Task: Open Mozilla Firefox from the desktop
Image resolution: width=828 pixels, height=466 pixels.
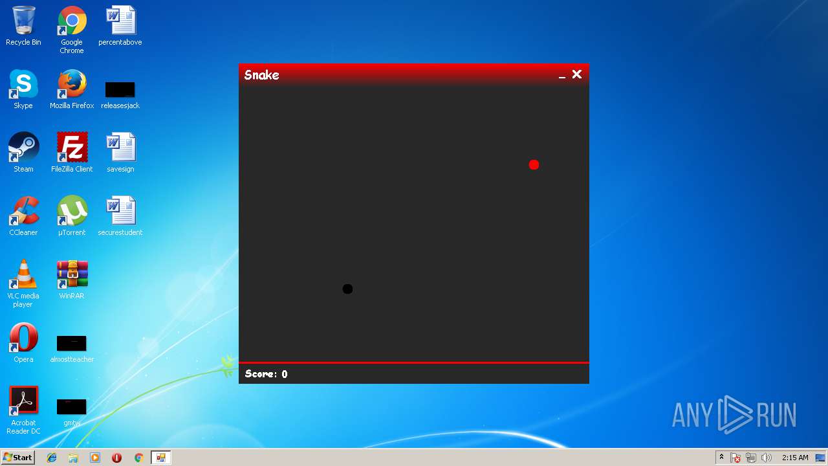Action: coord(72,90)
